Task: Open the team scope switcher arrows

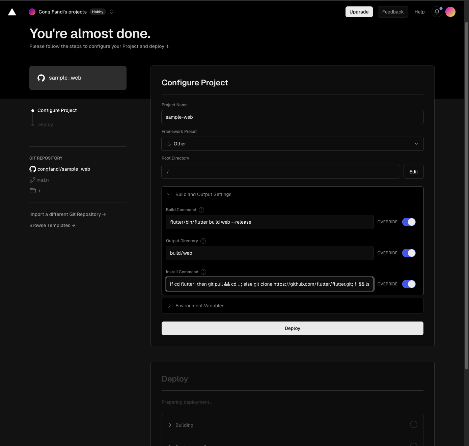Action: 111,12
